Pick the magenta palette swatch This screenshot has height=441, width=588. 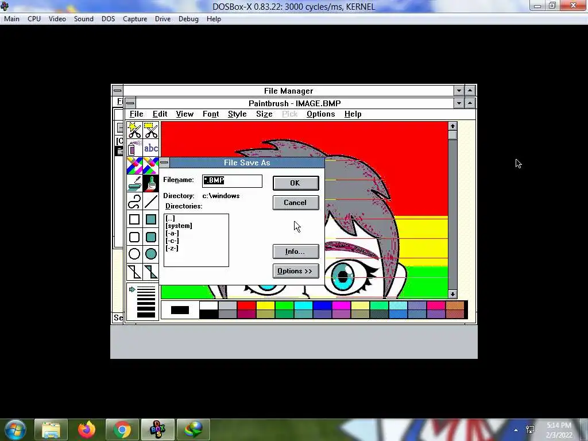[x=341, y=305]
